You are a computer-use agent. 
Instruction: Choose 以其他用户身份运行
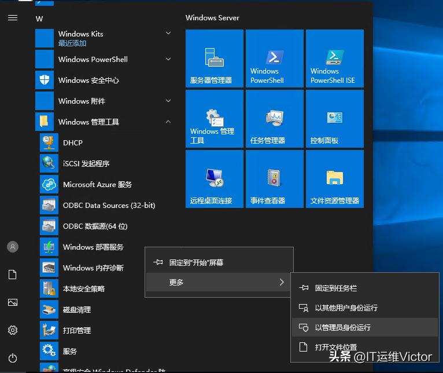point(365,308)
